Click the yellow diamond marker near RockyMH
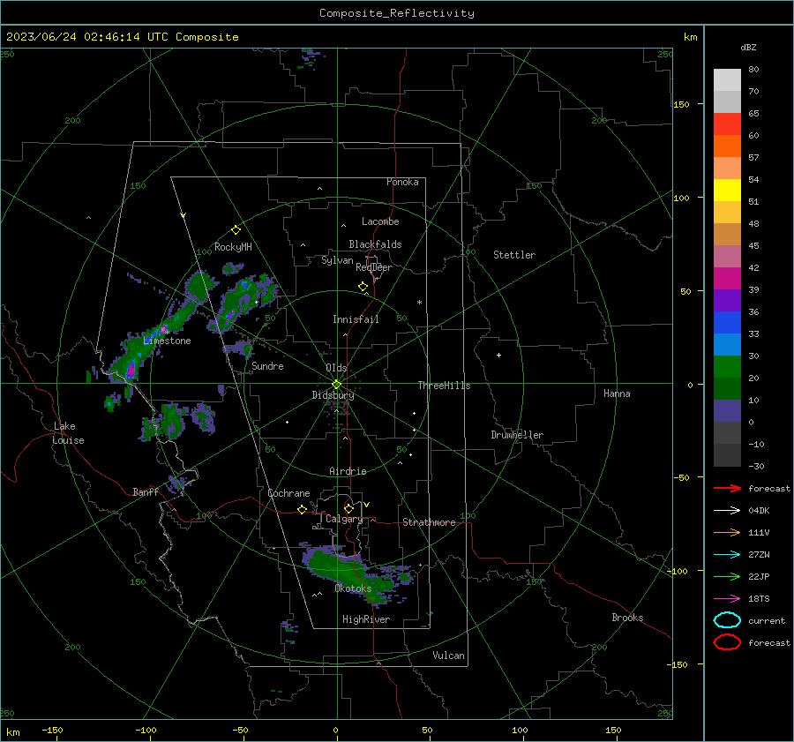The image size is (794, 742). pyautogui.click(x=236, y=230)
